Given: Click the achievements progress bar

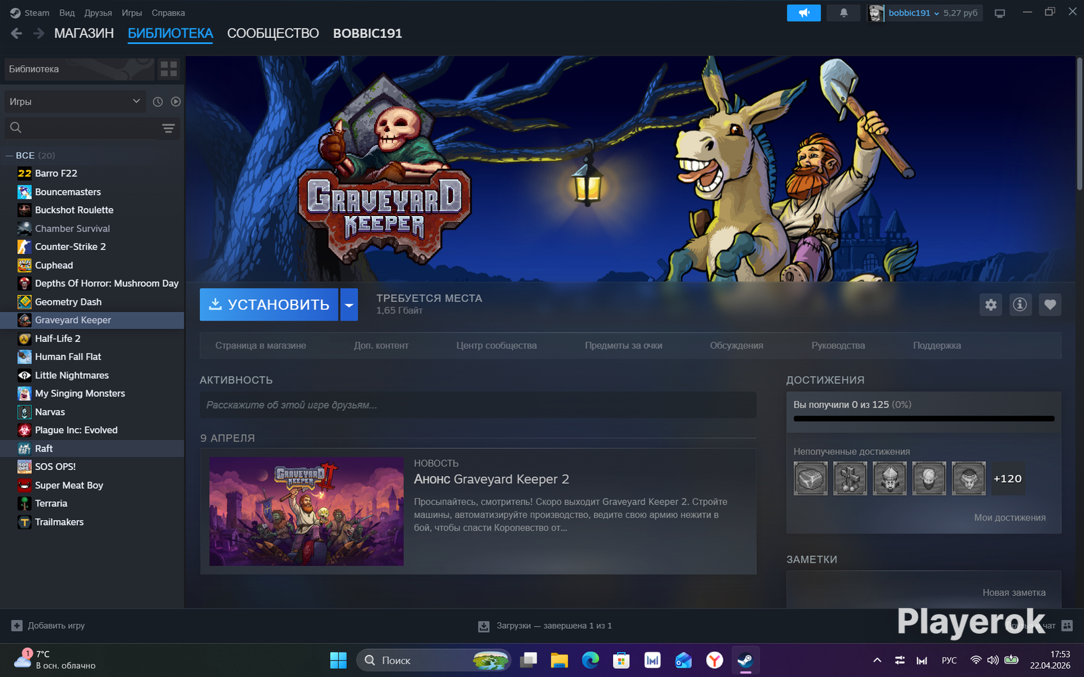Looking at the screenshot, I should click(x=924, y=418).
